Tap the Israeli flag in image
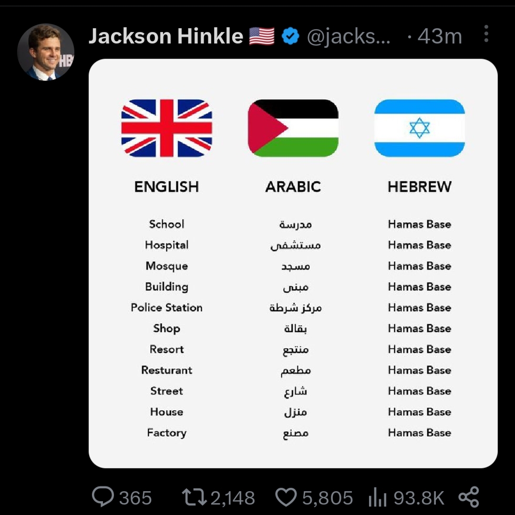 pos(420,128)
